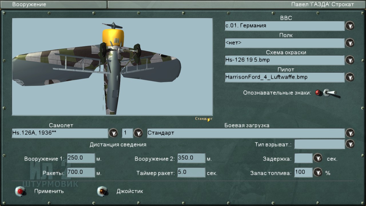The height and width of the screenshot is (206, 366).
Task: Open the Полк regiment dropdown arrow
Action: click(350, 43)
